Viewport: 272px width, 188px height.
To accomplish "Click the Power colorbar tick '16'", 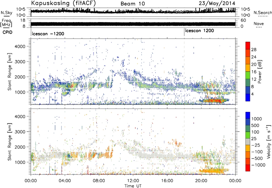I will click(x=254, y=72).
